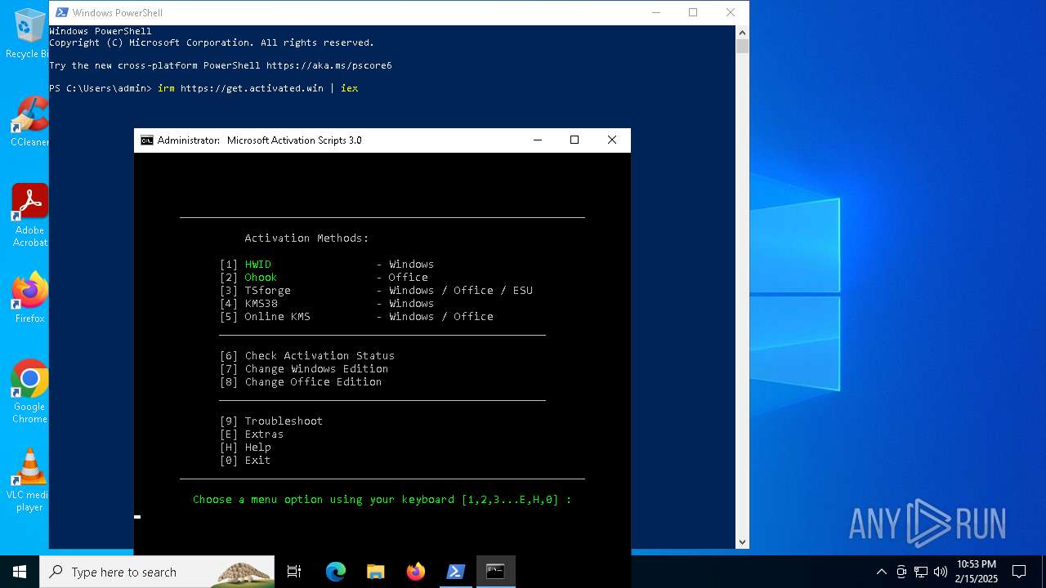The image size is (1046, 588).
Task: Show hidden system tray icons
Action: point(881,572)
